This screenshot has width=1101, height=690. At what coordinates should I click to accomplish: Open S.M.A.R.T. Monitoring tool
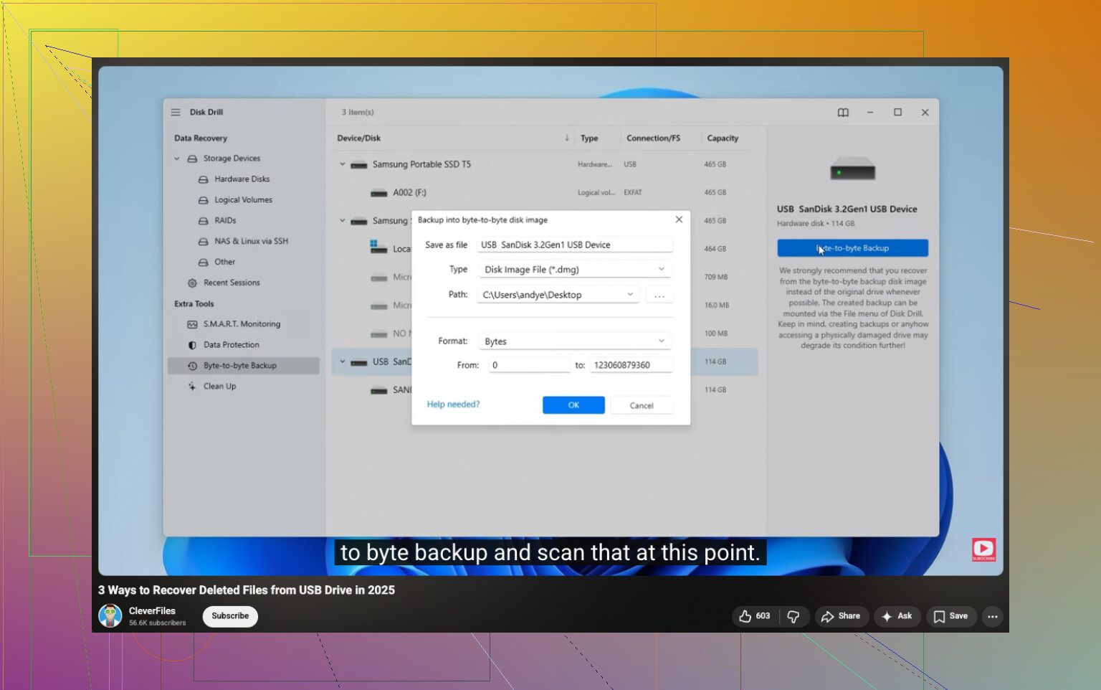(x=242, y=324)
